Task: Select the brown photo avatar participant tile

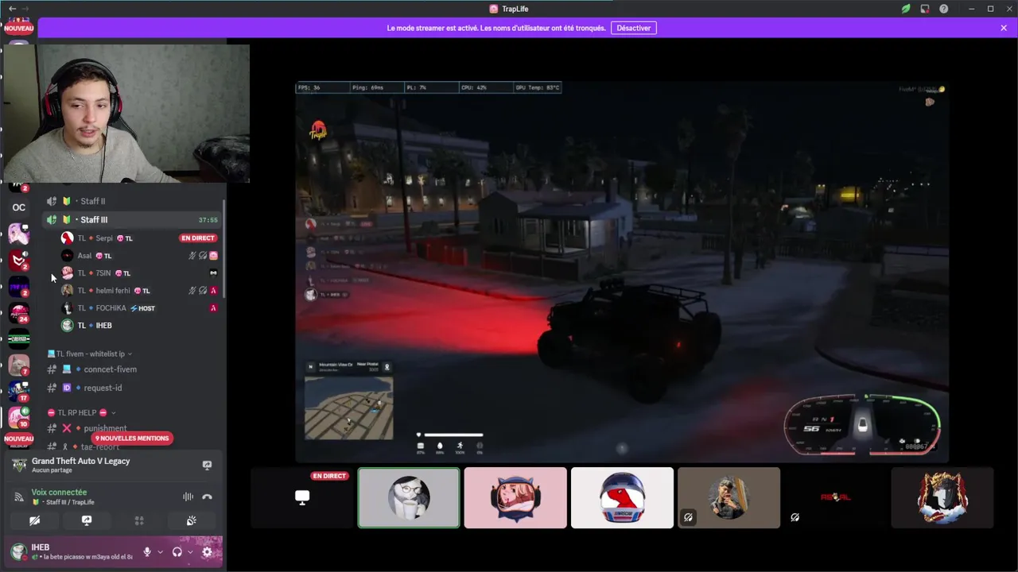Action: [x=729, y=497]
